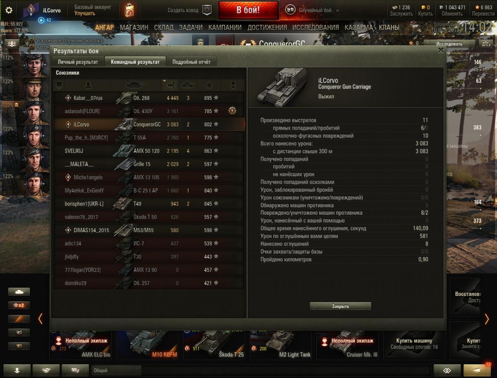The width and height of the screenshot is (497, 378).
Task: Click the Закрыть button
Action: click(340, 306)
